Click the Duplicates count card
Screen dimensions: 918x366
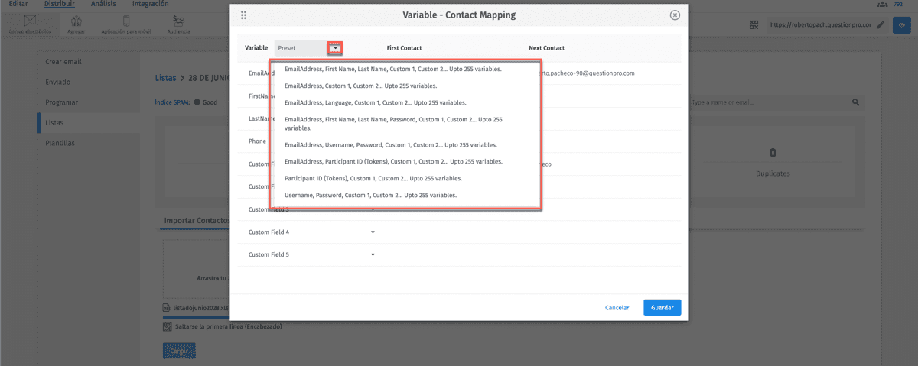pyautogui.click(x=772, y=161)
